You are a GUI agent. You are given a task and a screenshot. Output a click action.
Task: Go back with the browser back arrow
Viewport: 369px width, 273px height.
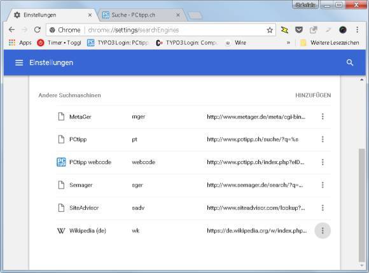(11, 30)
